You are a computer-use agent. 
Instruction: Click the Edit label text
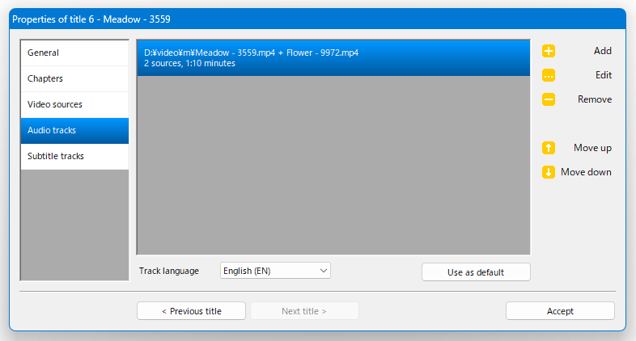pyautogui.click(x=604, y=75)
